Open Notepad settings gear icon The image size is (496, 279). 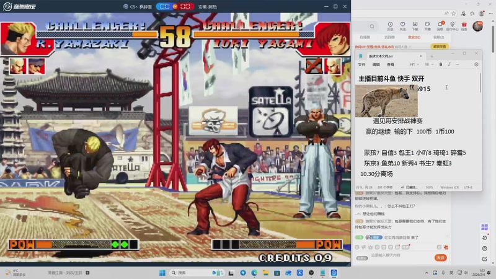[x=476, y=64]
